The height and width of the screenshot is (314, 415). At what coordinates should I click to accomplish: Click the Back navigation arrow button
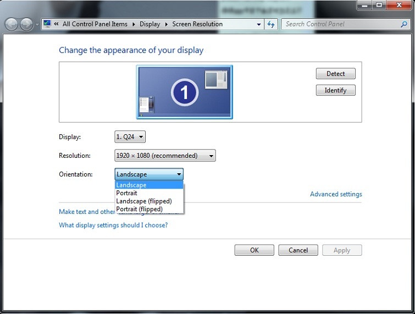tap(12, 24)
